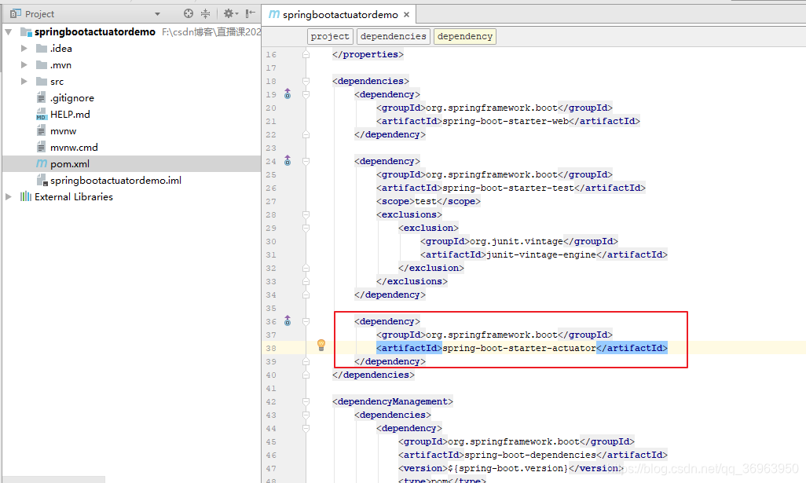Image resolution: width=806 pixels, height=483 pixels.
Task: Expand the .idea folder
Action: tap(24, 49)
